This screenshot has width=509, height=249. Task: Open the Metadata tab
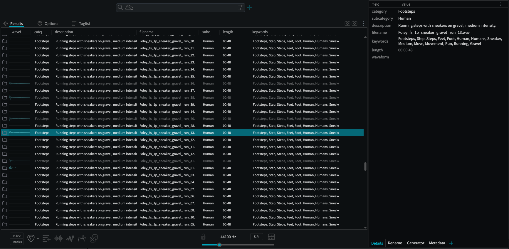coord(437,243)
